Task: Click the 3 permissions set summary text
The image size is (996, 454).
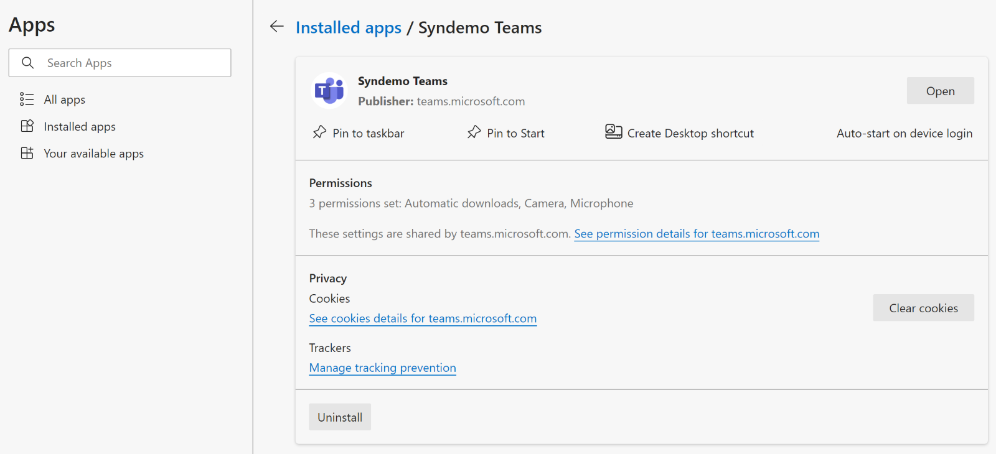Action: click(471, 203)
